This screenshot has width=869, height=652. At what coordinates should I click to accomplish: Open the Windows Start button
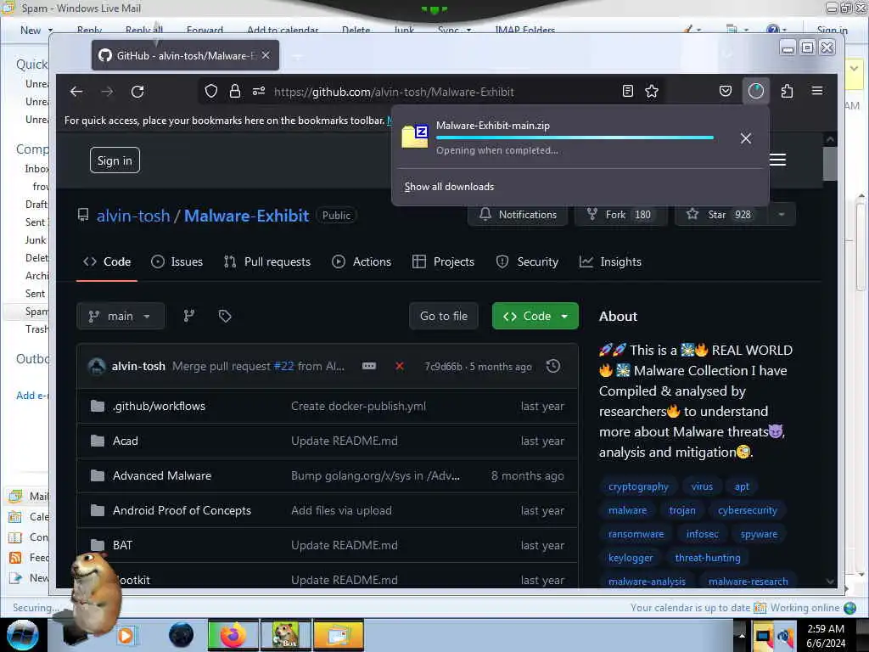22,635
